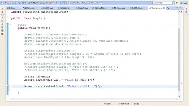Viewport: 189px width, 106px height.
Task: Toggle Mark Occurrences highlighter icon
Action: pos(63,3)
